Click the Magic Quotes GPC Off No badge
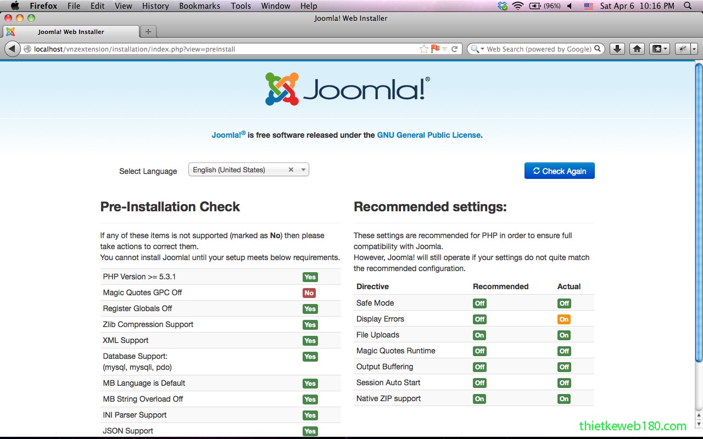Screen dimensions: 703x439 point(309,293)
